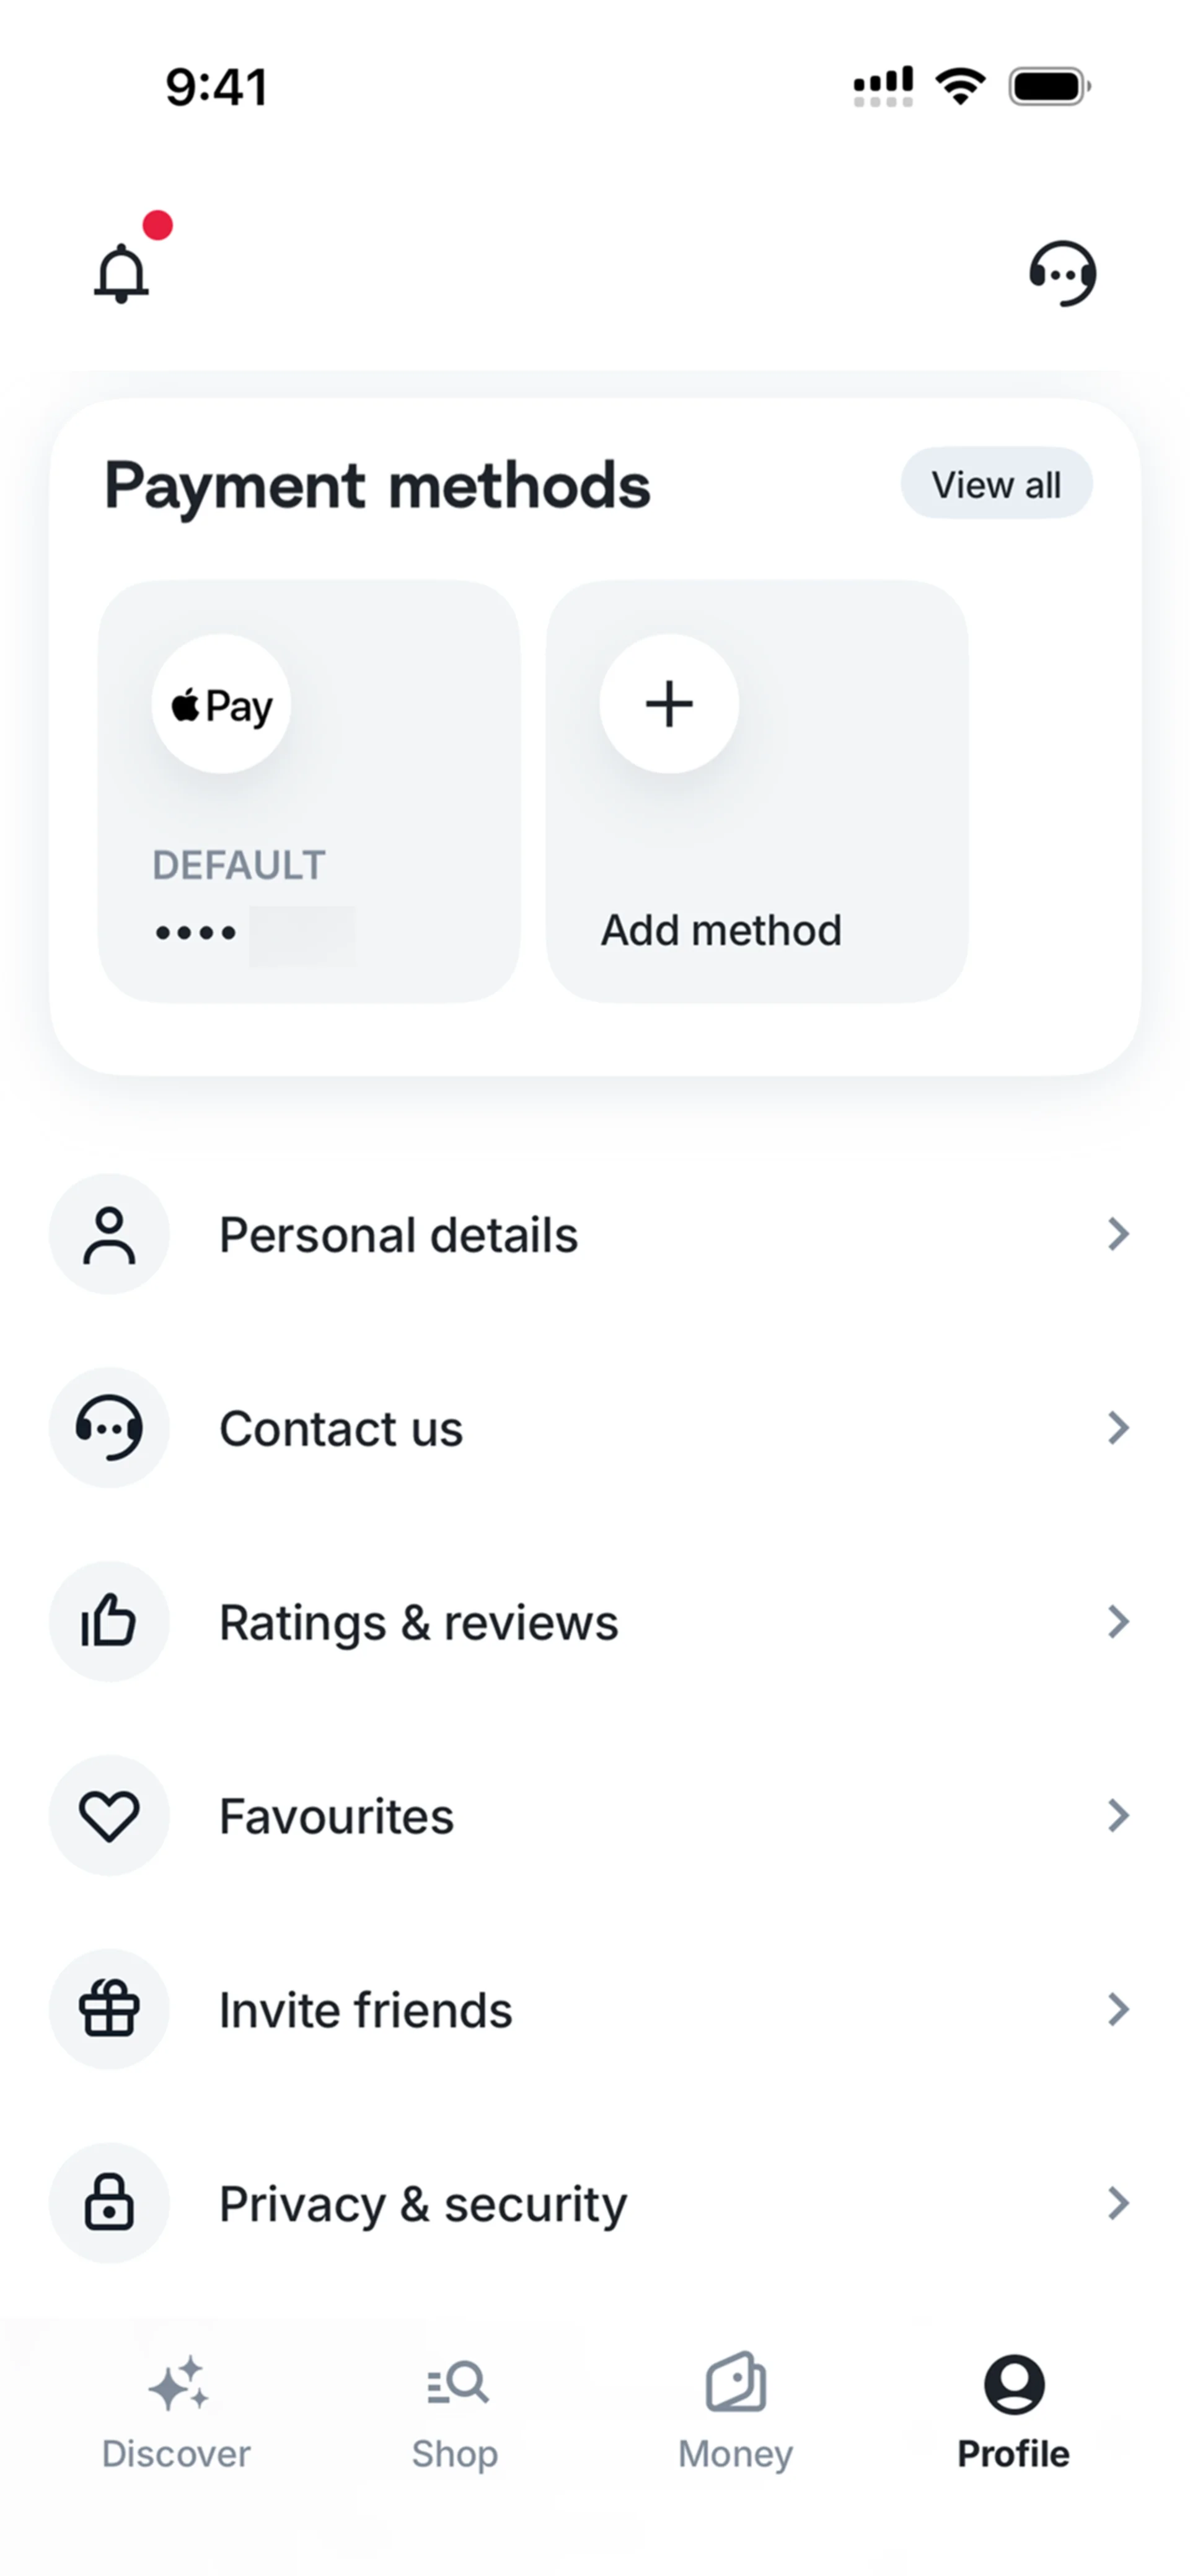Open Contact us via its chevron
This screenshot has width=1190, height=2576.
click(x=1118, y=1428)
